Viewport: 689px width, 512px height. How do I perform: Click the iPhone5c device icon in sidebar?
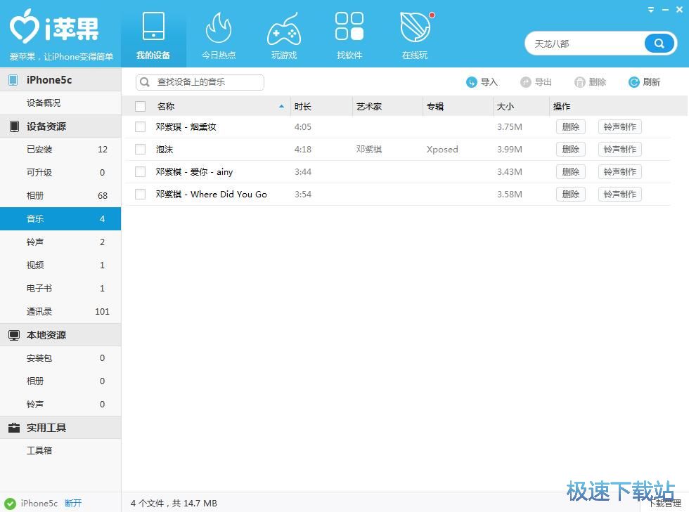click(x=13, y=80)
